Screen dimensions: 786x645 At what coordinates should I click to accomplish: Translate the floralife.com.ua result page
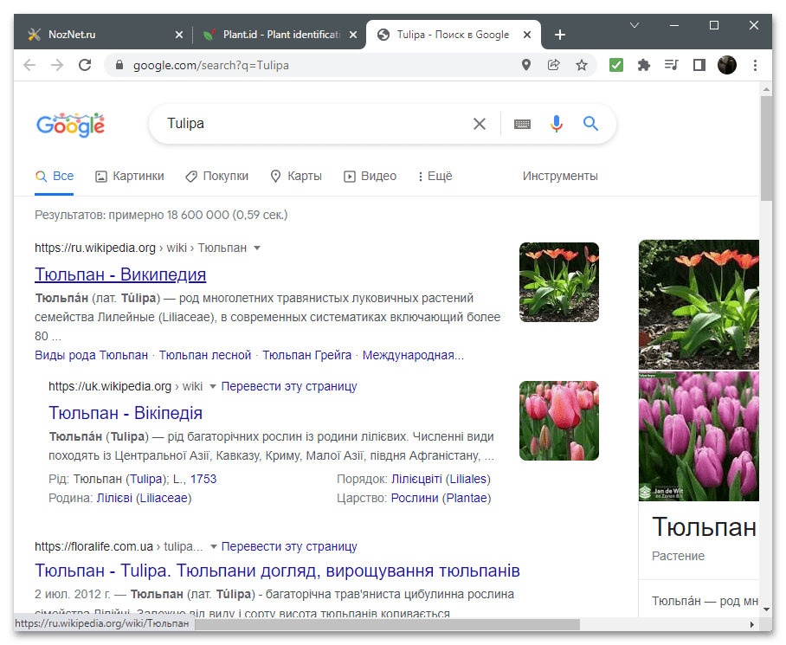[289, 546]
